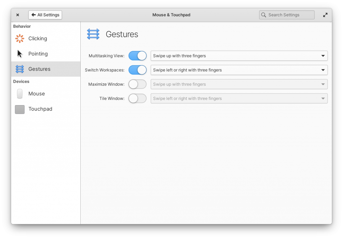Turn off Switch Workspaces gesture
The height and width of the screenshot is (238, 343).
[137, 70]
